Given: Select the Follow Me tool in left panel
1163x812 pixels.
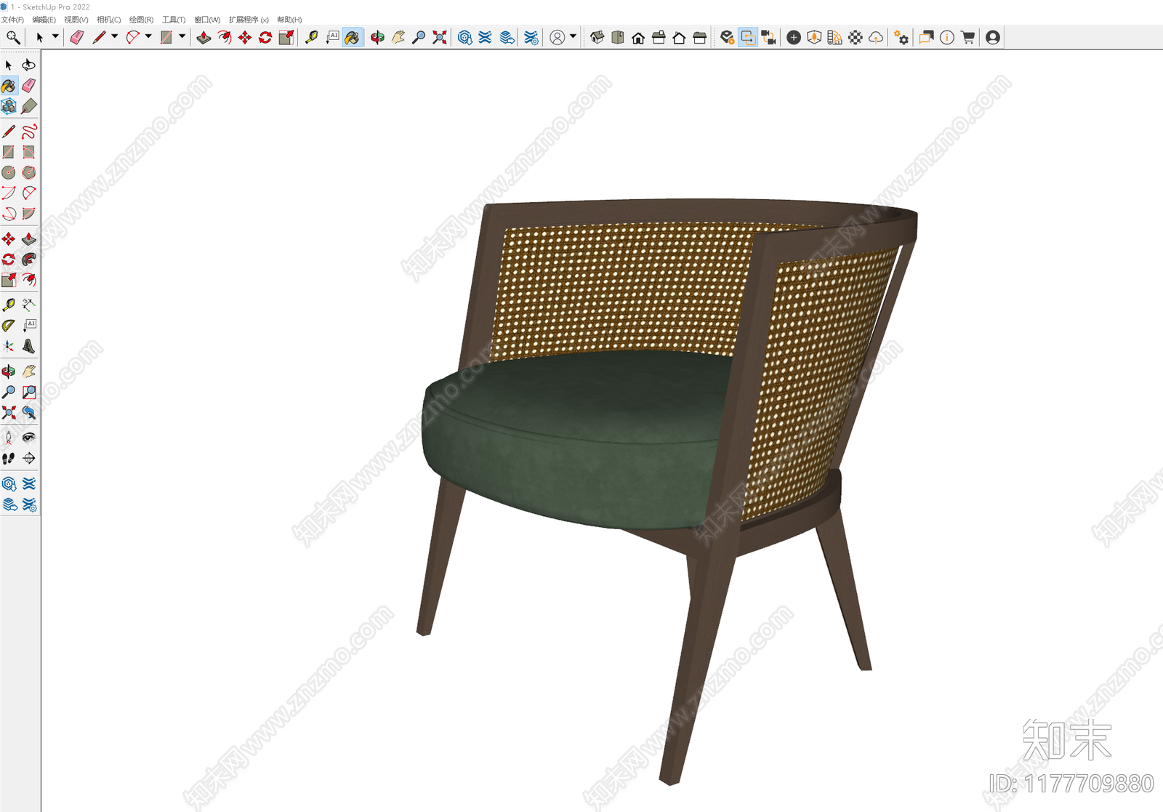Looking at the screenshot, I should coord(28,260).
